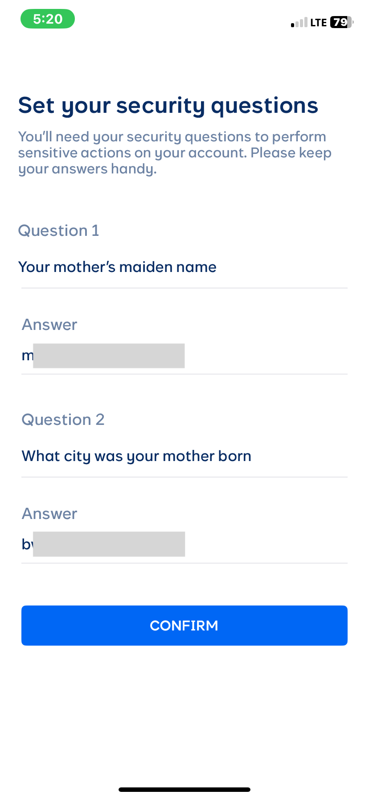369x799 pixels.
Task: Tap 'What city was your mother born' question
Action: click(136, 456)
